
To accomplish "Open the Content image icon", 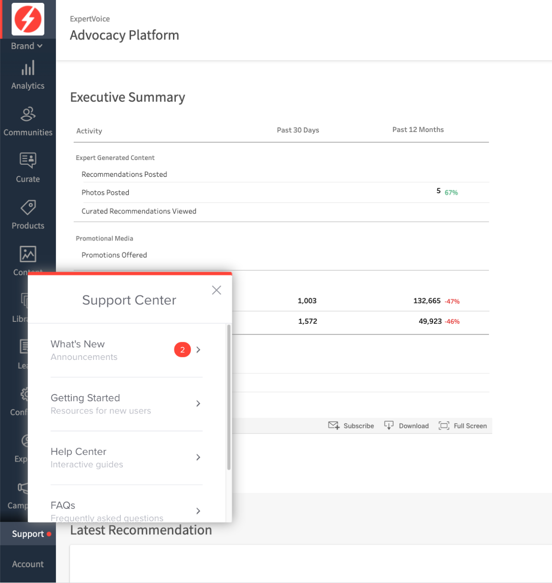I will [x=28, y=254].
